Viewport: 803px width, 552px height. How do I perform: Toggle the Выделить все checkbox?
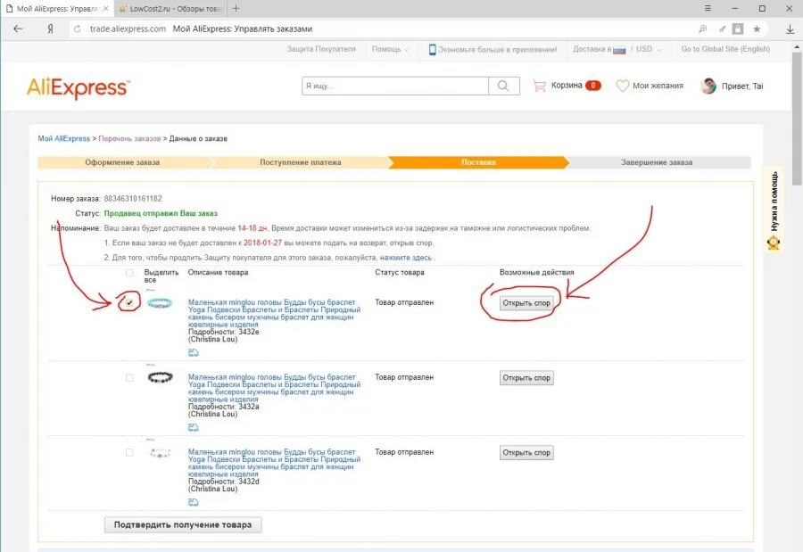tap(129, 273)
